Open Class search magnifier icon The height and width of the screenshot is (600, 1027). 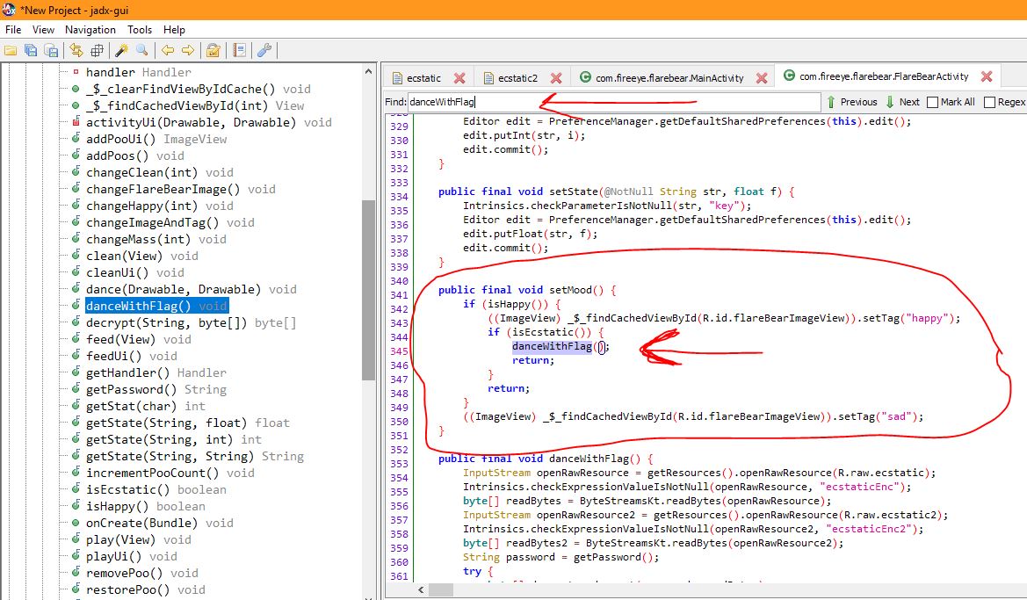pyautogui.click(x=141, y=50)
